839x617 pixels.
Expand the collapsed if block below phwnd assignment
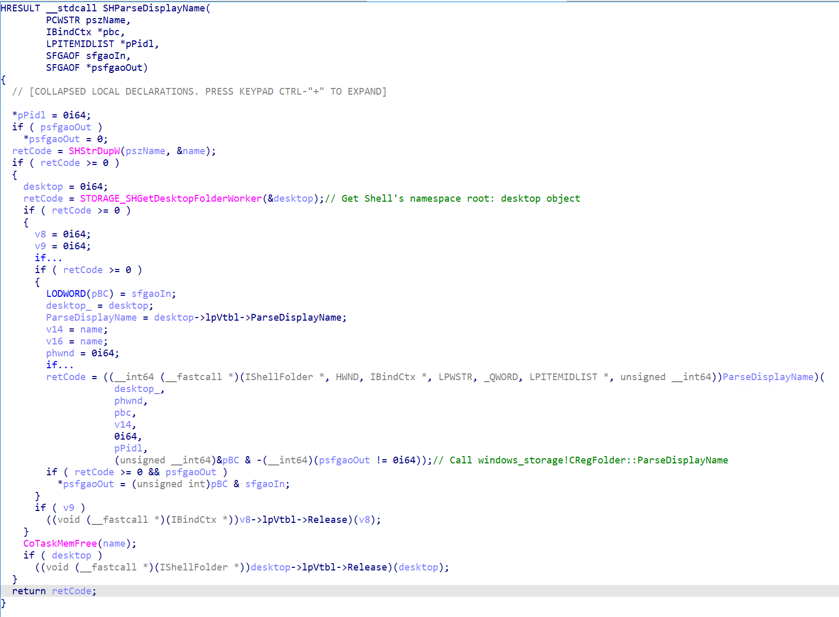59,365
